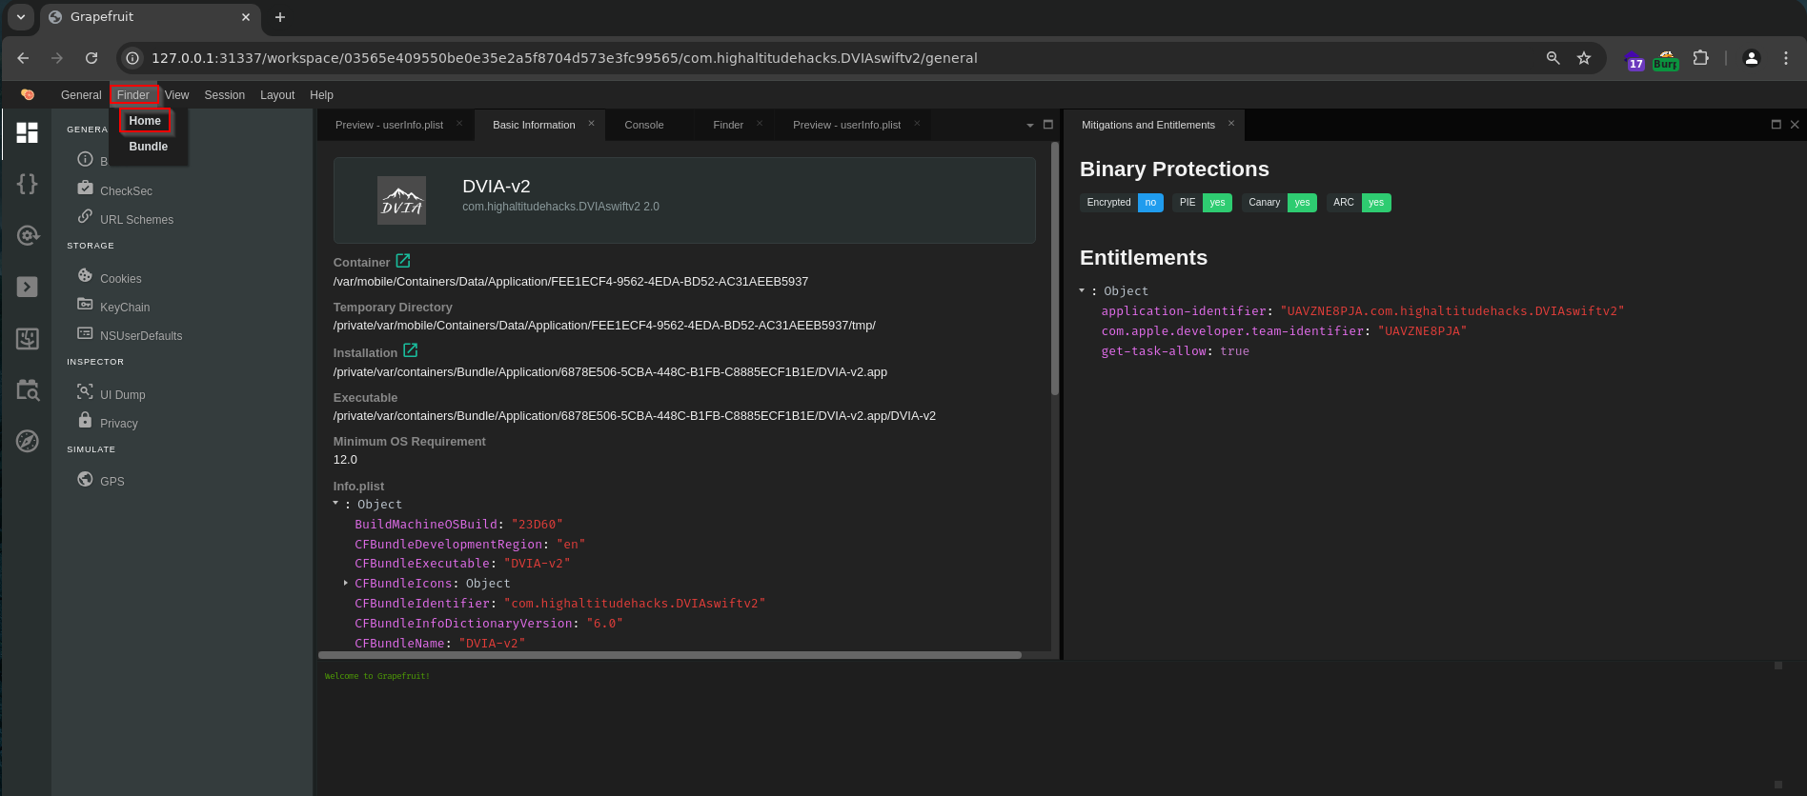Choose Bundle from the Finder dropdown menu
This screenshot has width=1807, height=796.
[149, 147]
